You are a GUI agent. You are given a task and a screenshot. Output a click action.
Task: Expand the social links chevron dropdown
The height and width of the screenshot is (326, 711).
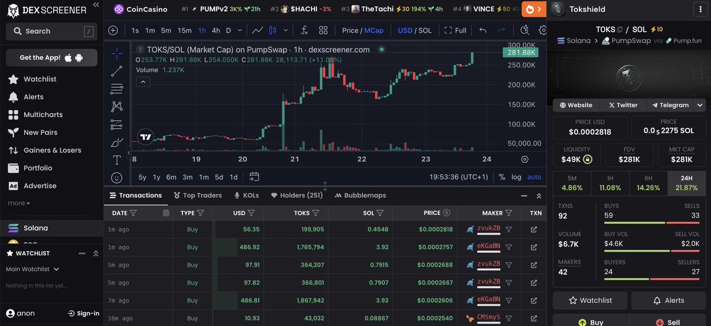coord(700,105)
